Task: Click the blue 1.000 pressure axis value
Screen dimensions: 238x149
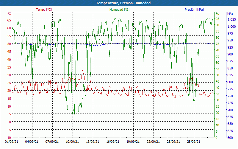Action: point(231,27)
